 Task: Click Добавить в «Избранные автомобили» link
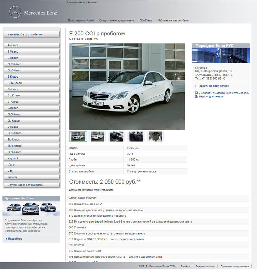(224, 93)
